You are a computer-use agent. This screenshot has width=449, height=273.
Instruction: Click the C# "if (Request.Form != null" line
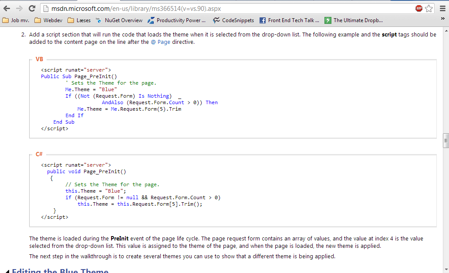point(143,197)
